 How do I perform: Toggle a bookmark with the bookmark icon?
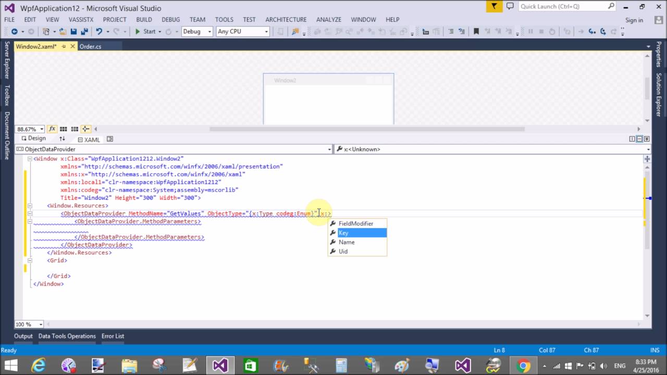(x=476, y=31)
